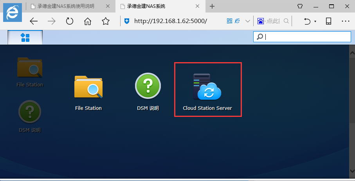The image size is (355, 181).
Task: Go to the browser home page
Action: [x=88, y=21]
